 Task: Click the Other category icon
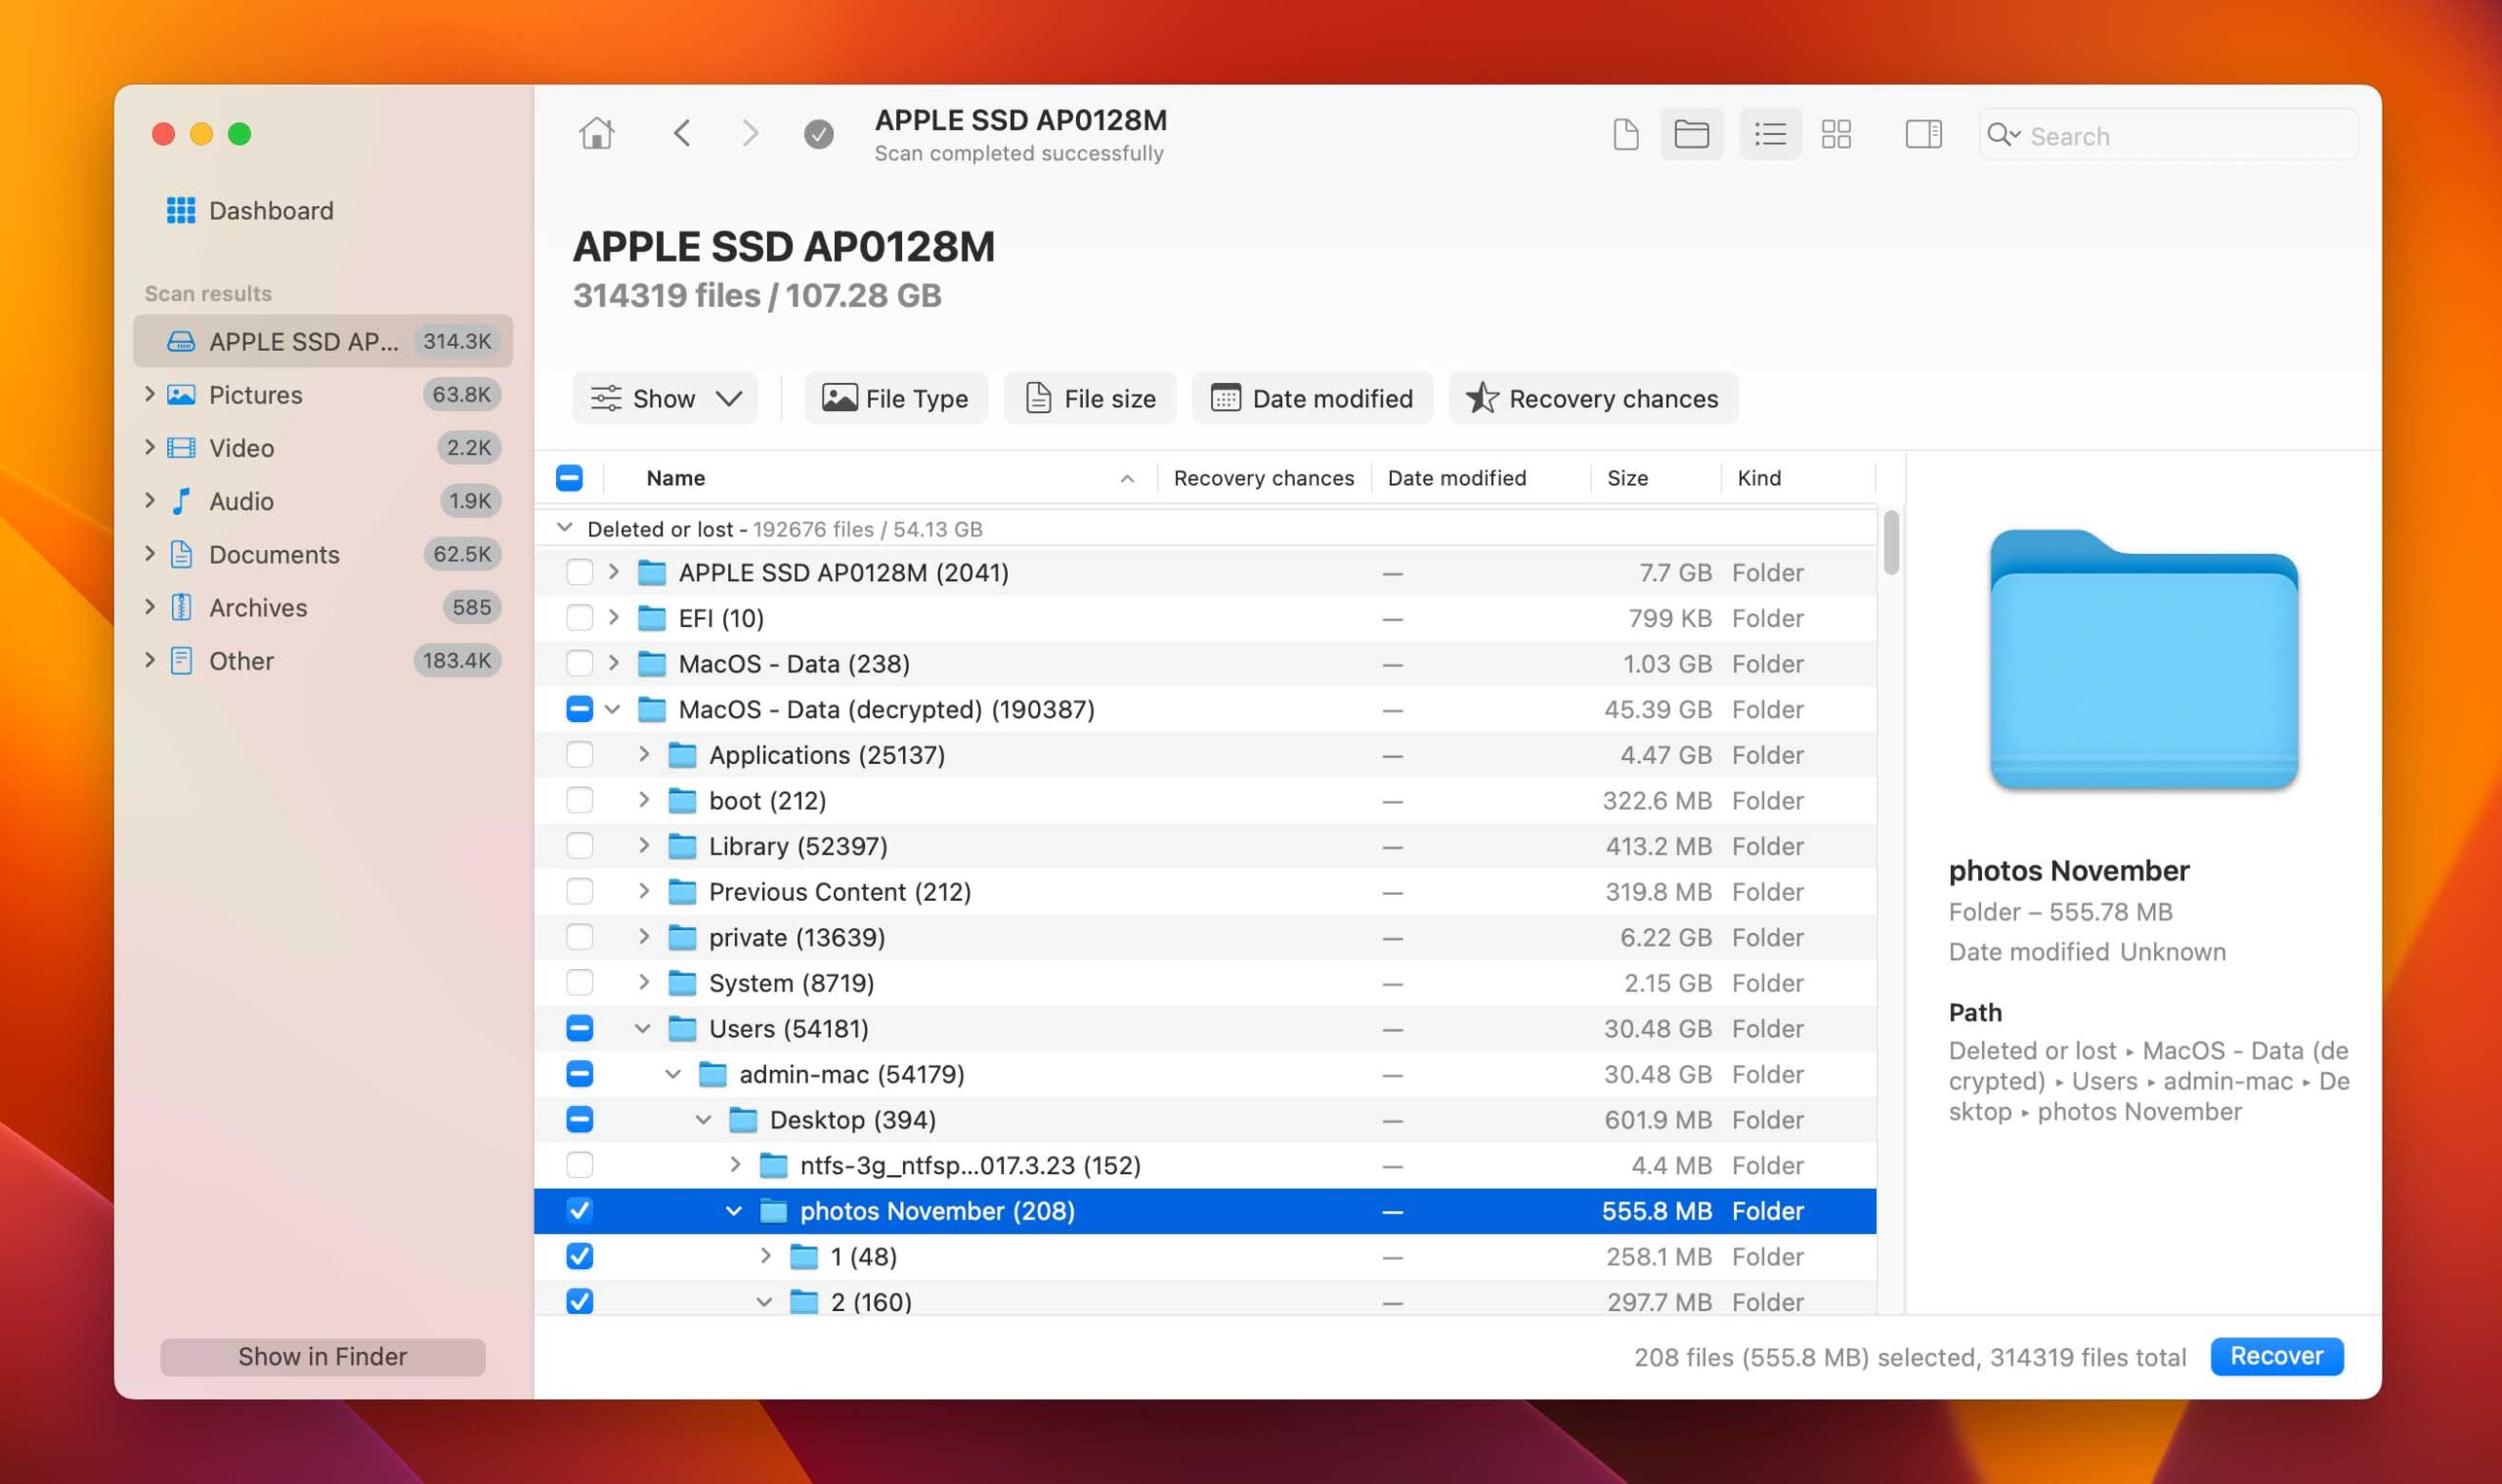[x=181, y=660]
